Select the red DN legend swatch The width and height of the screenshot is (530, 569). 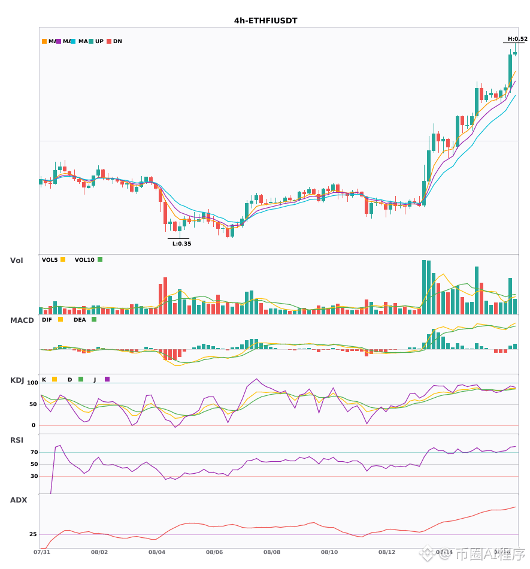[109, 41]
